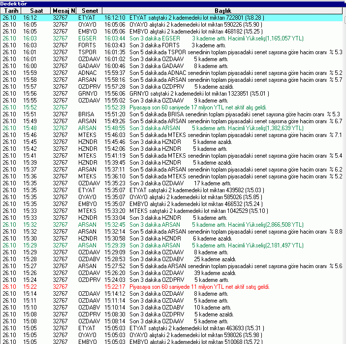Select the GRNYO satıştaki lot row
This screenshot has width=346, height=344.
point(172,93)
